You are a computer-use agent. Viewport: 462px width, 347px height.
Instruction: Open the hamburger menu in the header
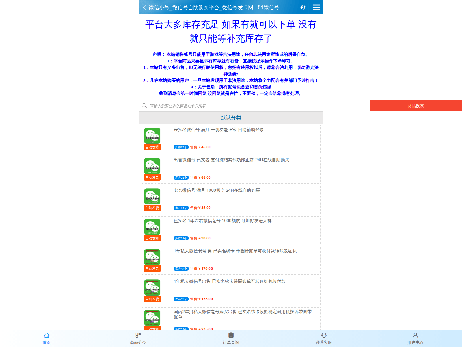coord(316,8)
